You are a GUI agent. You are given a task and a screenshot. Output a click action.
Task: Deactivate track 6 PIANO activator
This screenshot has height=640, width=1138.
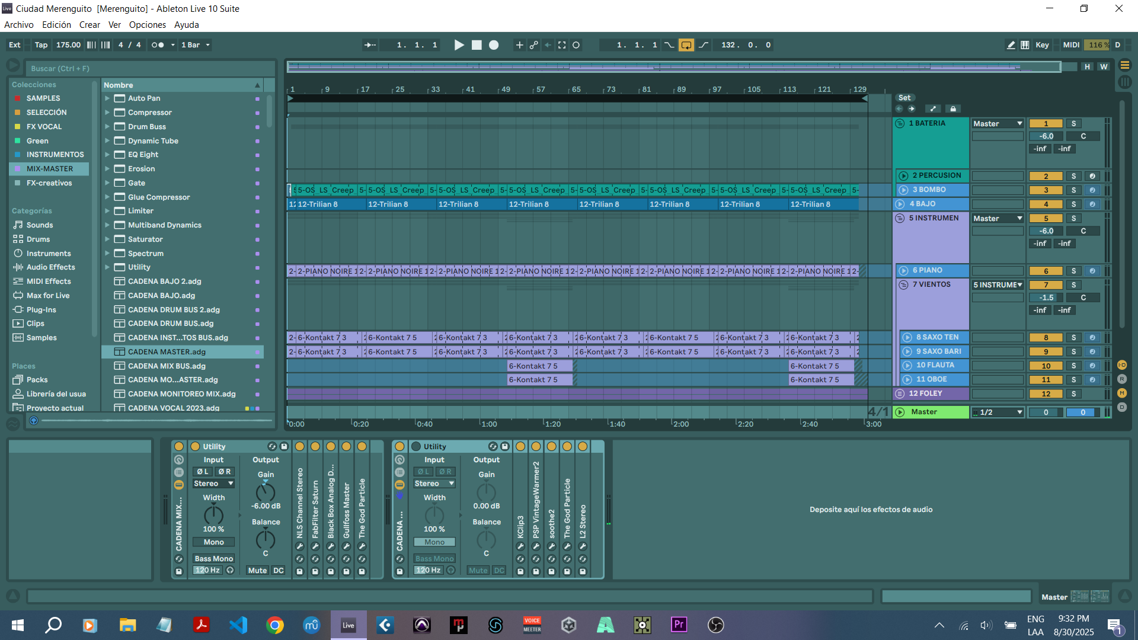click(1046, 271)
